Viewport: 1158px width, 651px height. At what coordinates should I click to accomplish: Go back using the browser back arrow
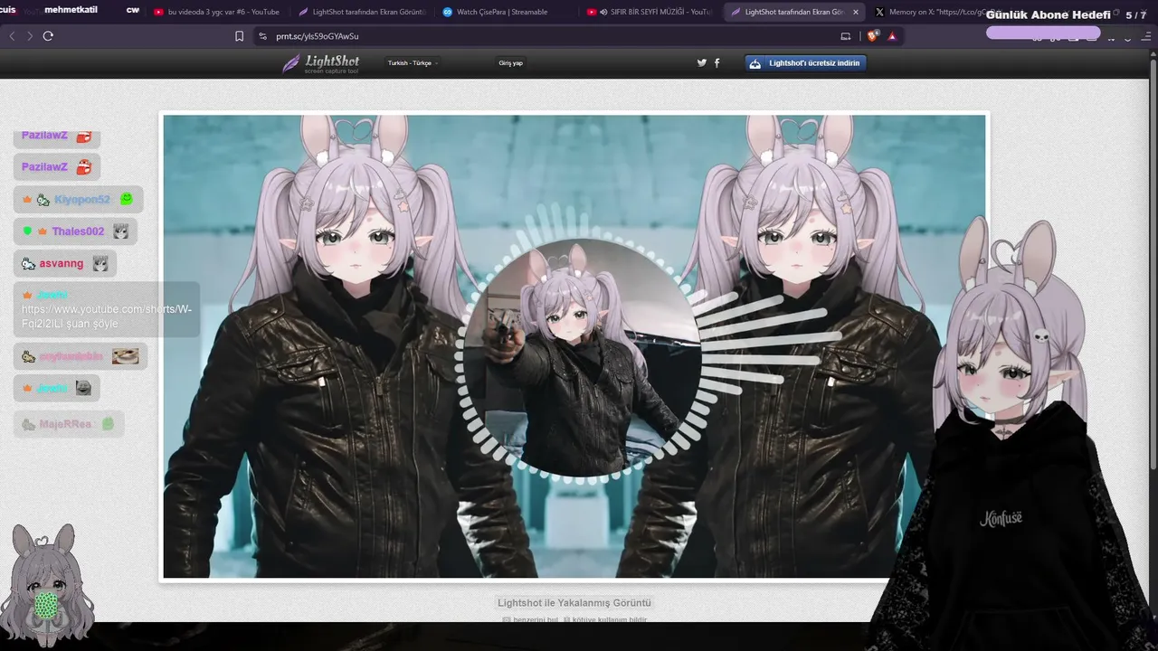[x=12, y=36]
